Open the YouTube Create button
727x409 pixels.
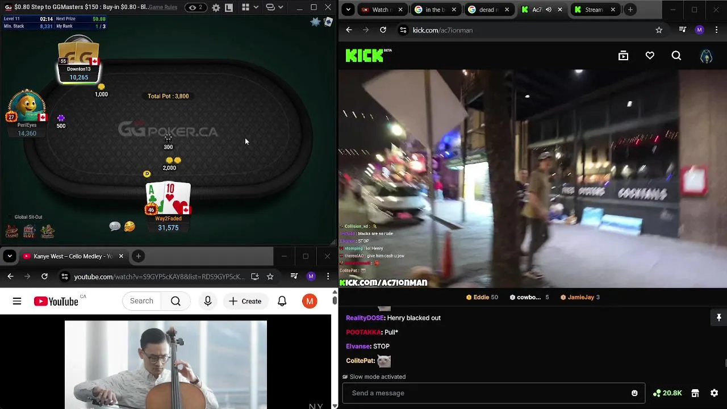(245, 301)
